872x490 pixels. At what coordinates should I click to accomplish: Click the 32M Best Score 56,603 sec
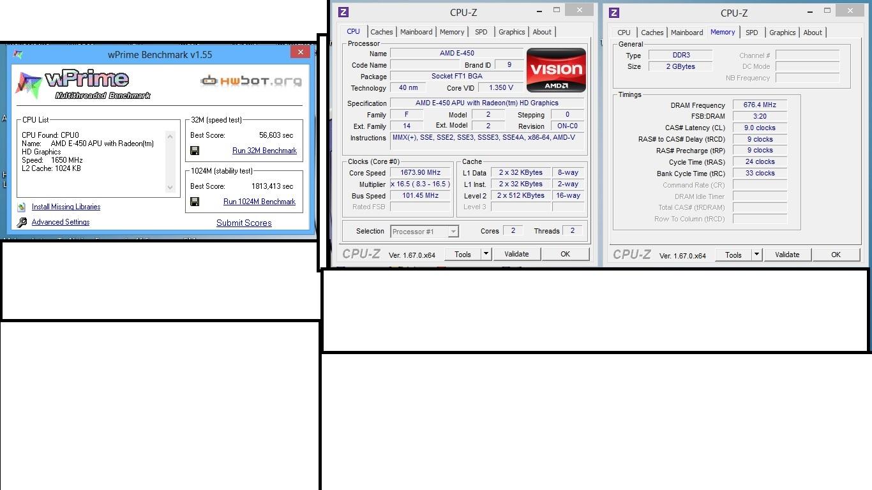276,135
